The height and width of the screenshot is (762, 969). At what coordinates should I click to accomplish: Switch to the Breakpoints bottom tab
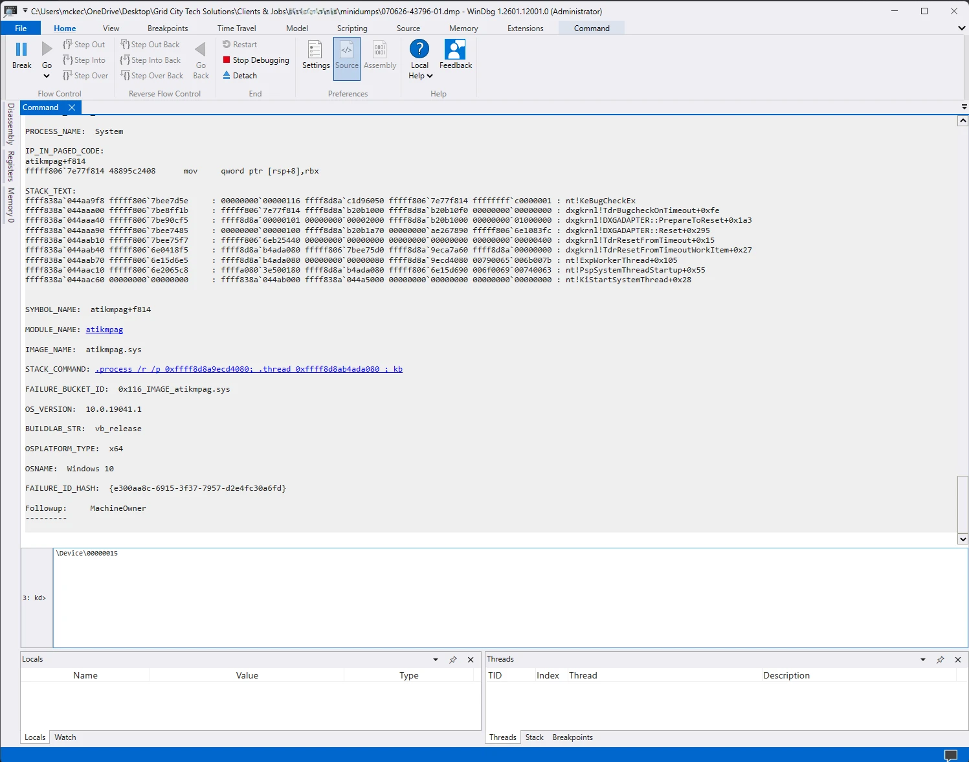tap(572, 737)
